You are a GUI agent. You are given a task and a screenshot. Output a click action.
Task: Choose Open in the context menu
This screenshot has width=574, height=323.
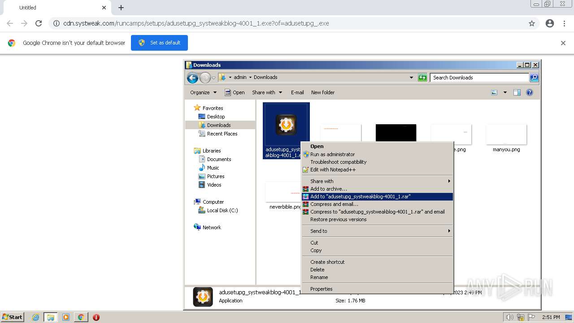point(377,146)
